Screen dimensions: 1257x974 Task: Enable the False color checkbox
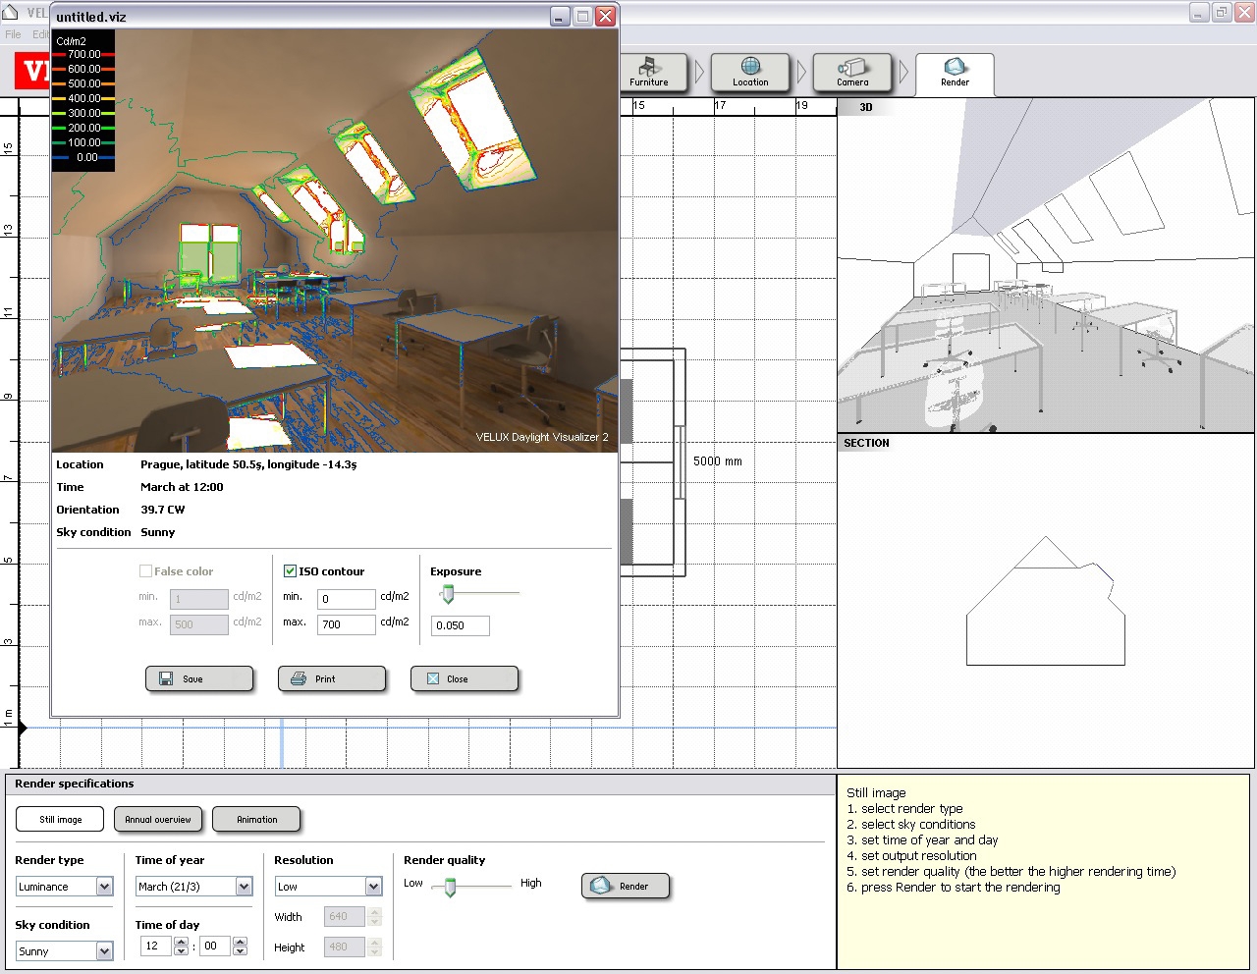146,570
